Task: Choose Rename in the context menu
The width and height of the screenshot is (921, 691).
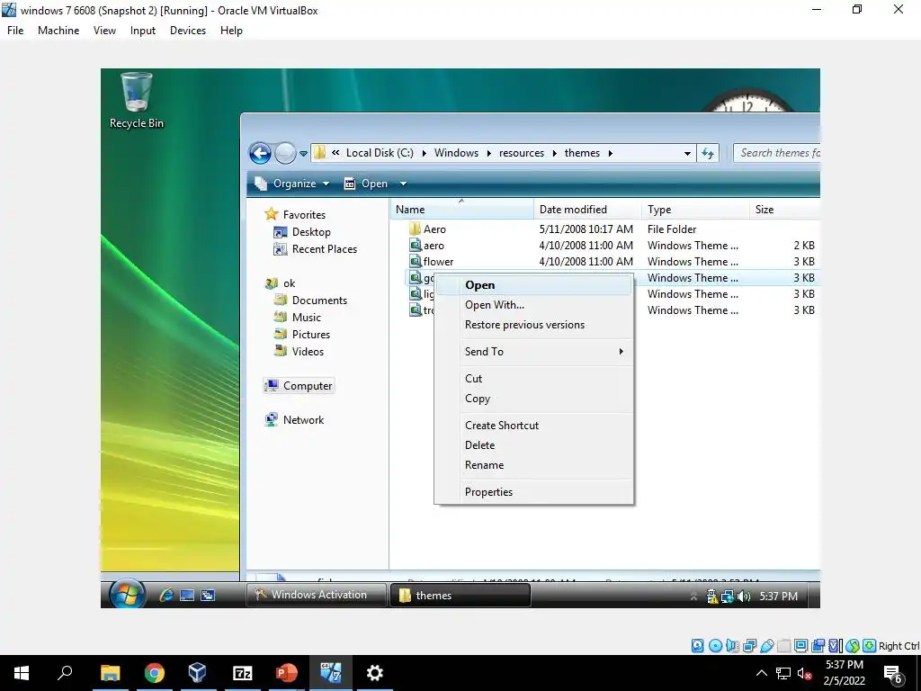Action: (x=533, y=465)
